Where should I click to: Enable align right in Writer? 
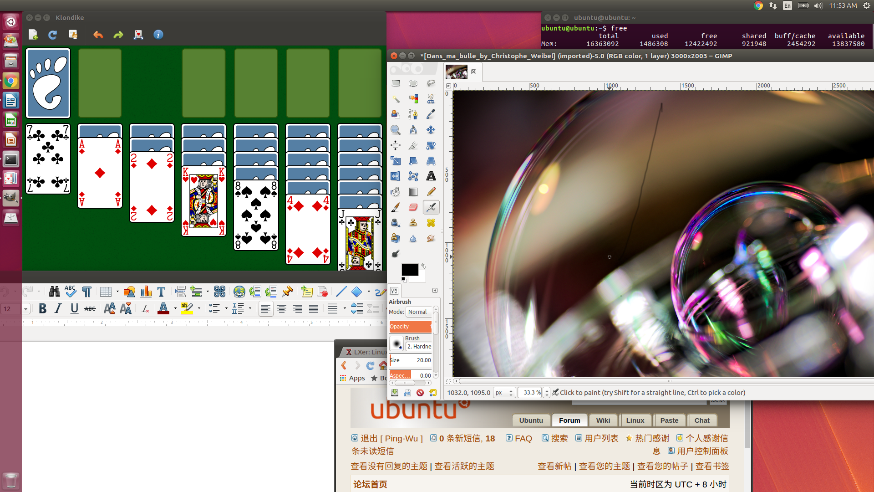[298, 309]
